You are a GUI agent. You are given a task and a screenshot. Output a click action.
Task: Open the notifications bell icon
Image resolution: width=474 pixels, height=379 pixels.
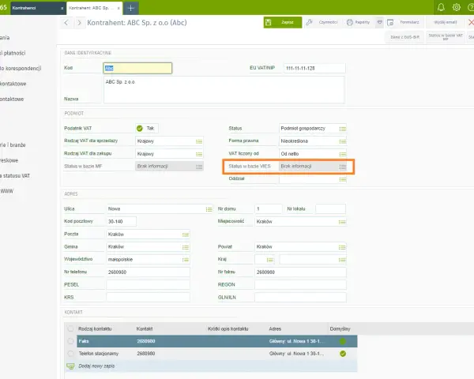pos(441,7)
